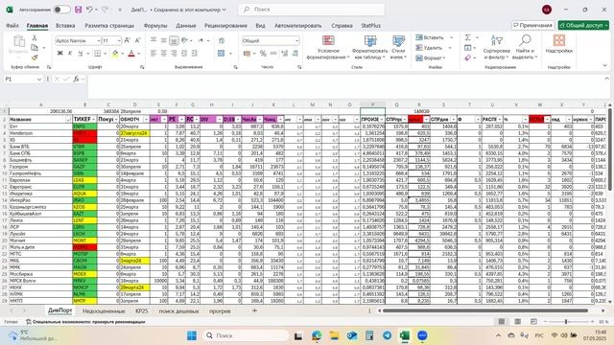Apply yellow fill color bucket
The height and width of the screenshot is (345, 614).
115,54
